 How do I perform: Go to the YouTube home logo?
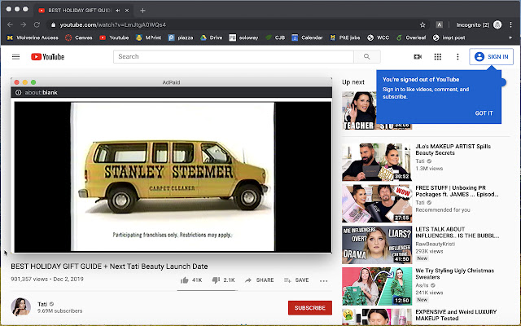[x=47, y=57]
